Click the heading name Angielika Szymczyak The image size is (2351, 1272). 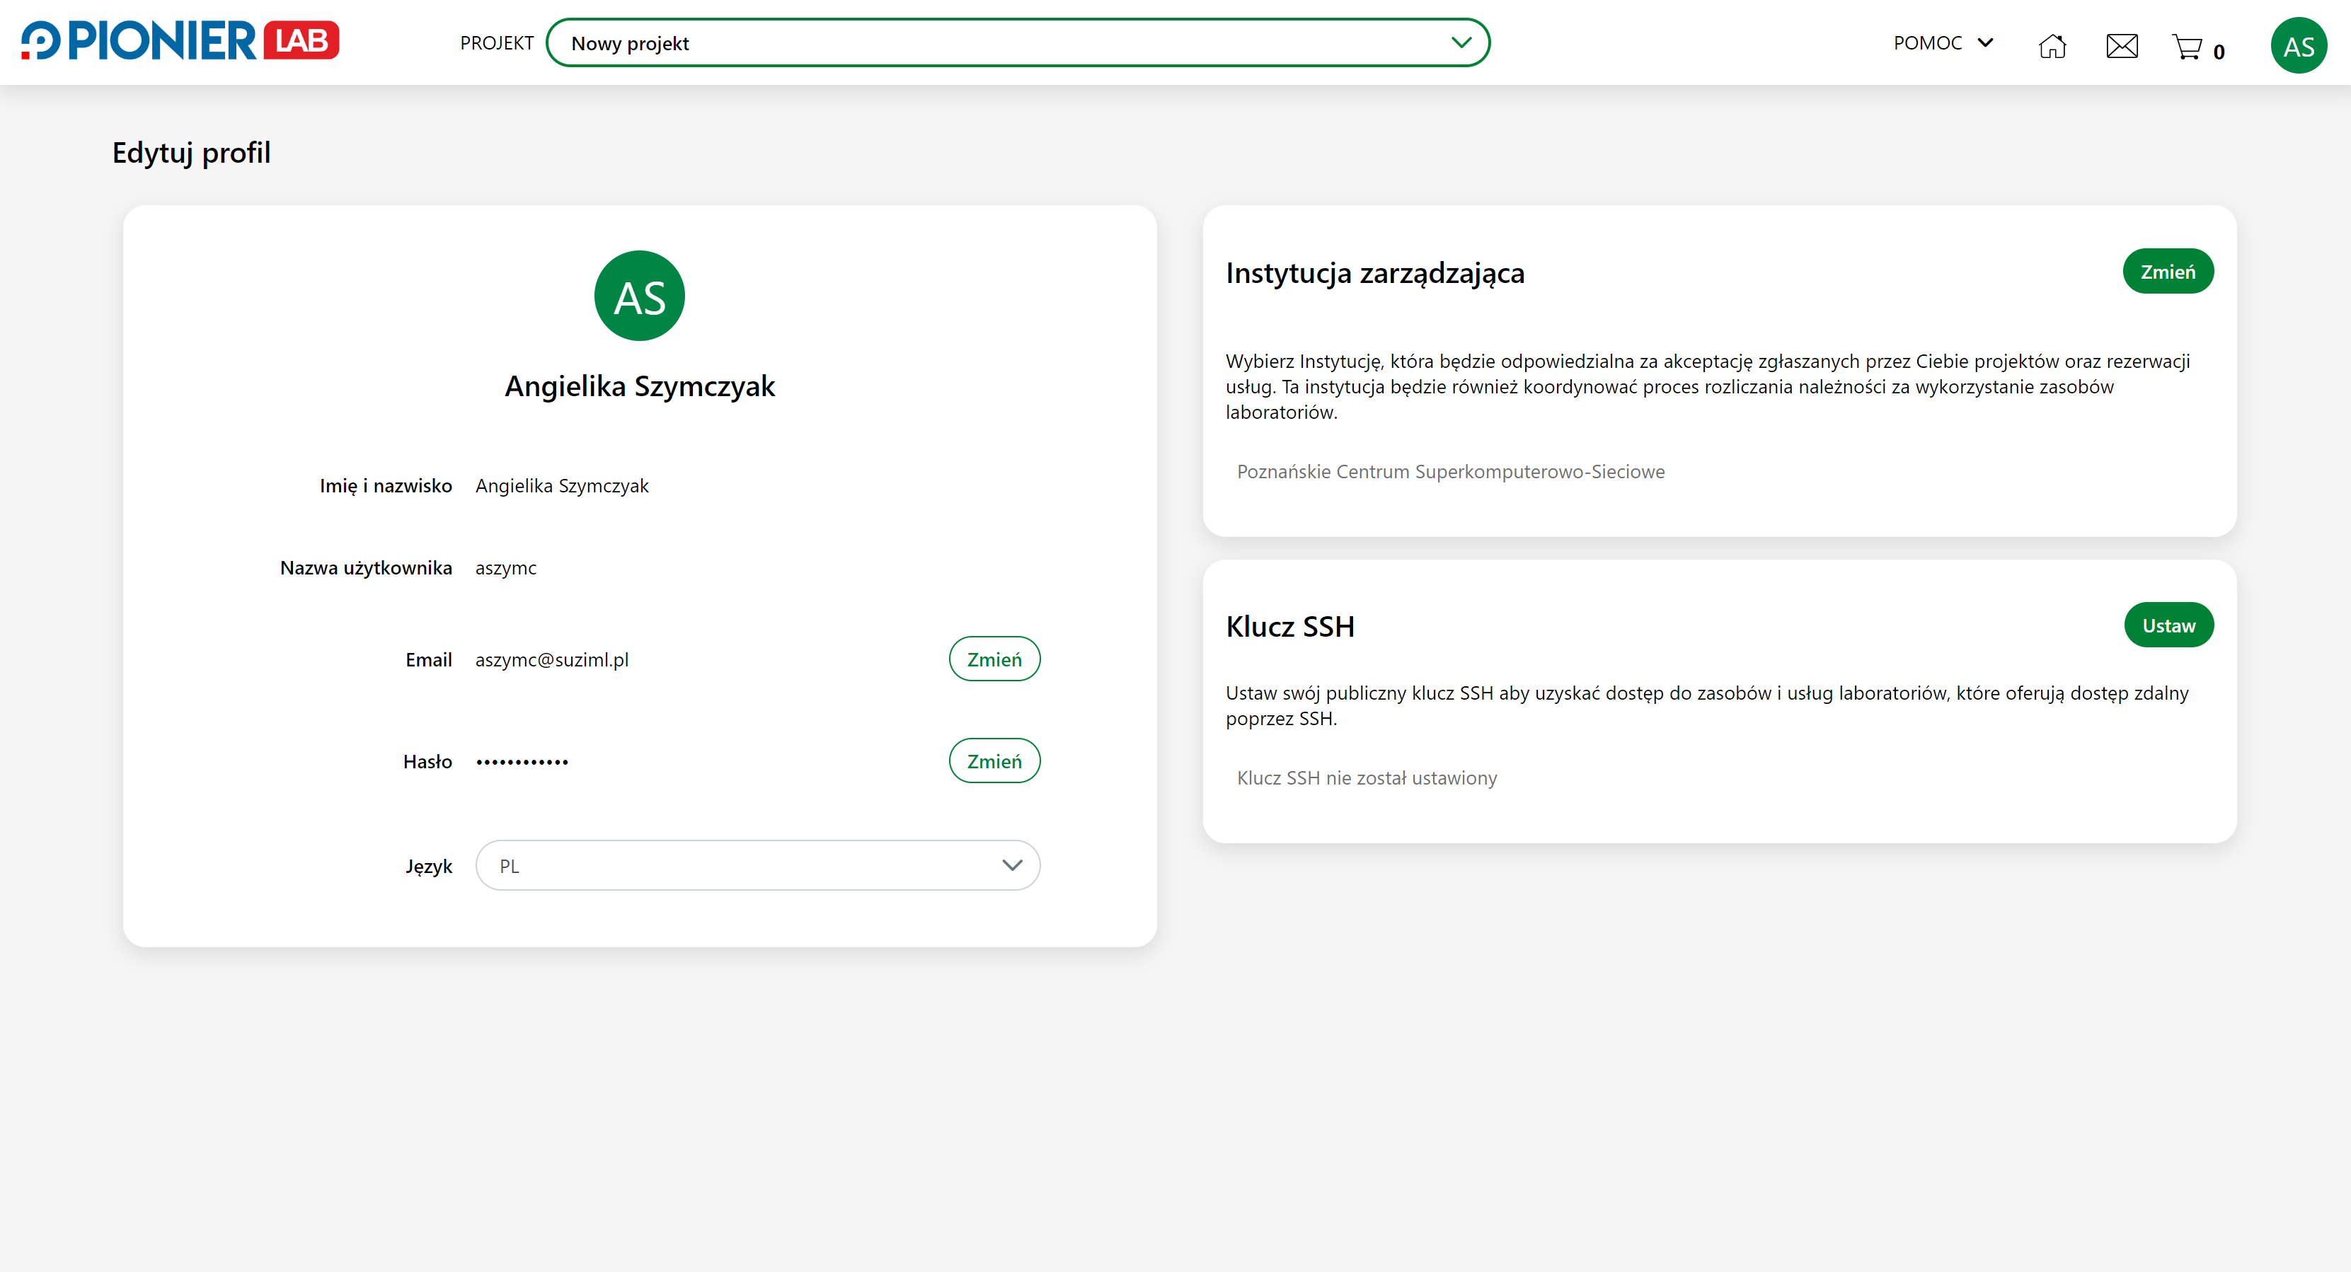(x=640, y=386)
